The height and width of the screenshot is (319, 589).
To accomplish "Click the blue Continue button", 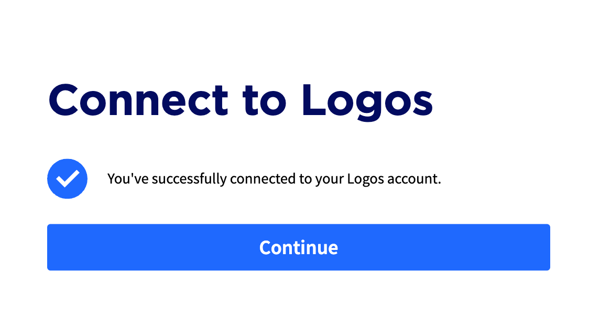I will tap(299, 247).
